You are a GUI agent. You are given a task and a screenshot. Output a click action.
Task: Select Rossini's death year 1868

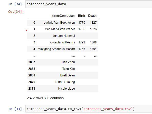[x=93, y=42]
